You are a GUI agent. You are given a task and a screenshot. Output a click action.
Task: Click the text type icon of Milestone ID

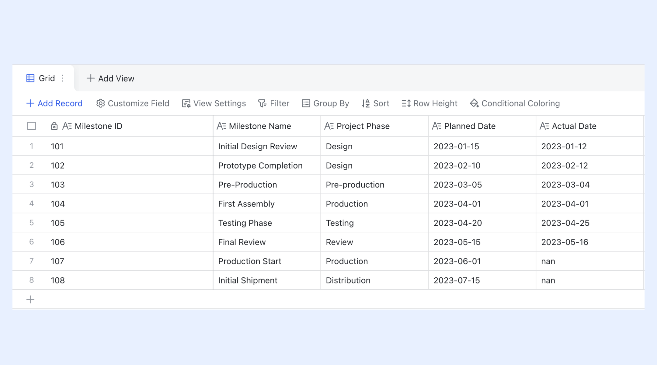[67, 126]
